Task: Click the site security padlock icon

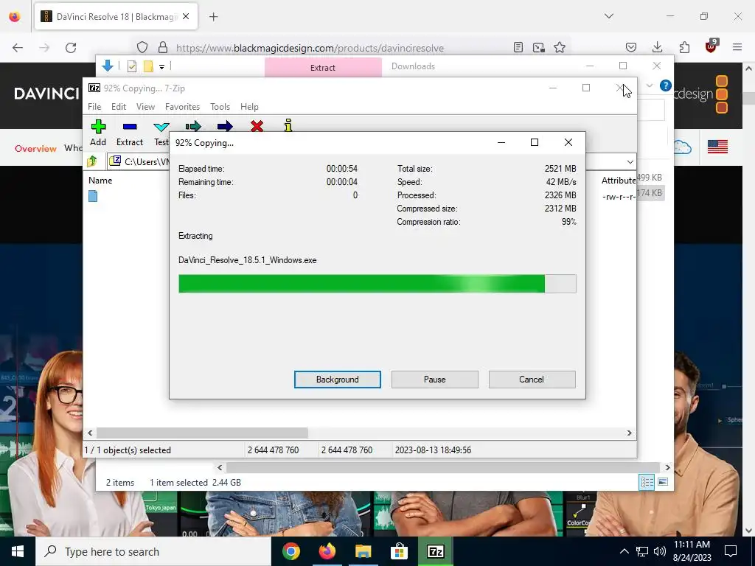Action: (163, 47)
